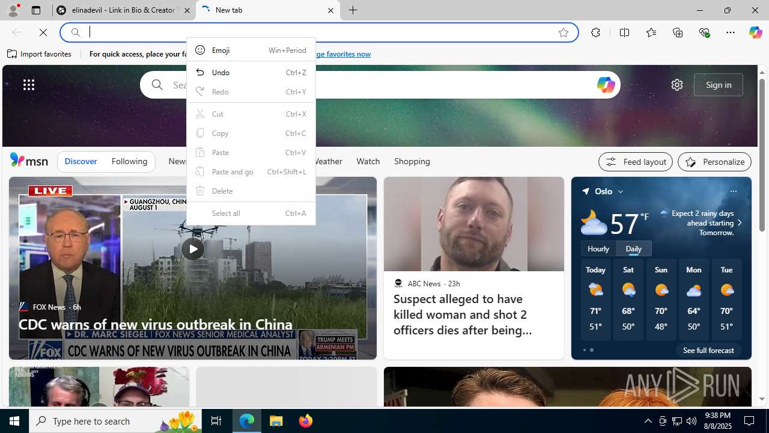The height and width of the screenshot is (433, 769).
Task: Focus the browser address bar
Action: click(x=318, y=32)
